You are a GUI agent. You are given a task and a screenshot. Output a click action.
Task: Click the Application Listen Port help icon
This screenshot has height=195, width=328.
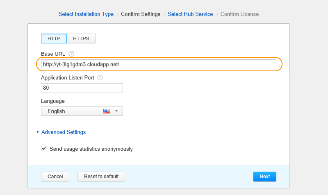click(x=100, y=77)
